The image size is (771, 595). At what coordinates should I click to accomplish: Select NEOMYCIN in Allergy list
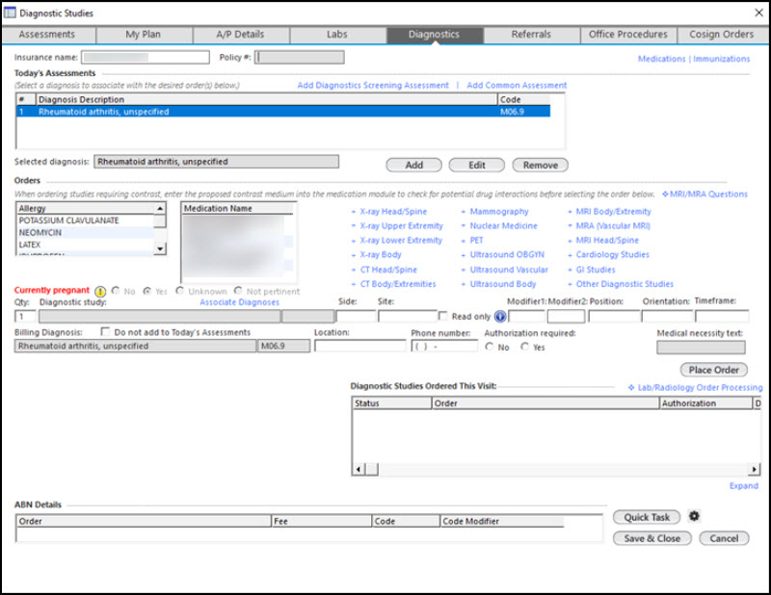[x=86, y=232]
